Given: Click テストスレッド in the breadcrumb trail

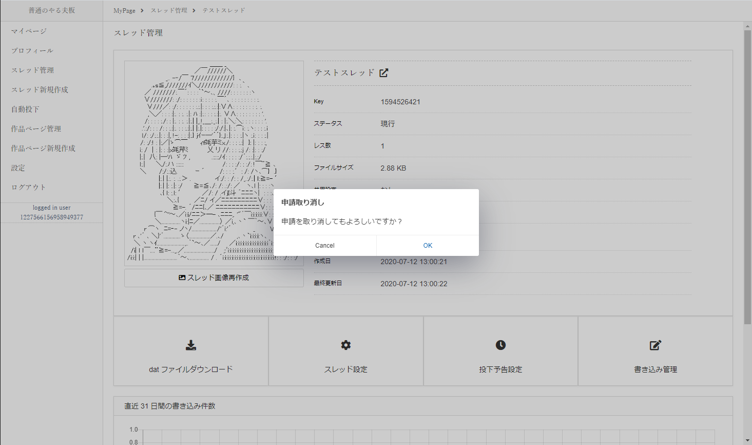Looking at the screenshot, I should 223,10.
